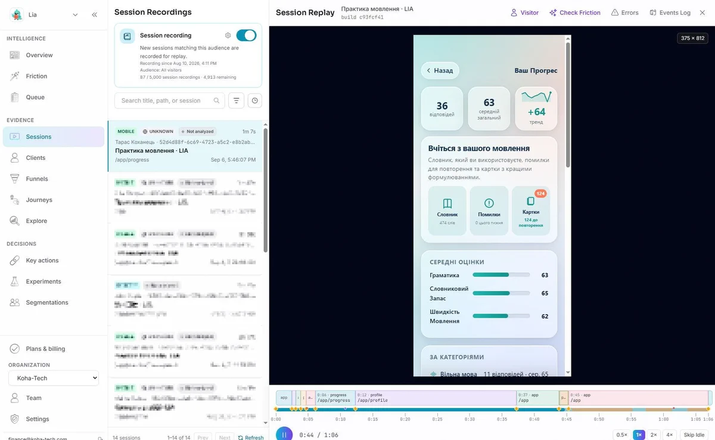Collapse the sidebar with the double chevron

(x=94, y=15)
